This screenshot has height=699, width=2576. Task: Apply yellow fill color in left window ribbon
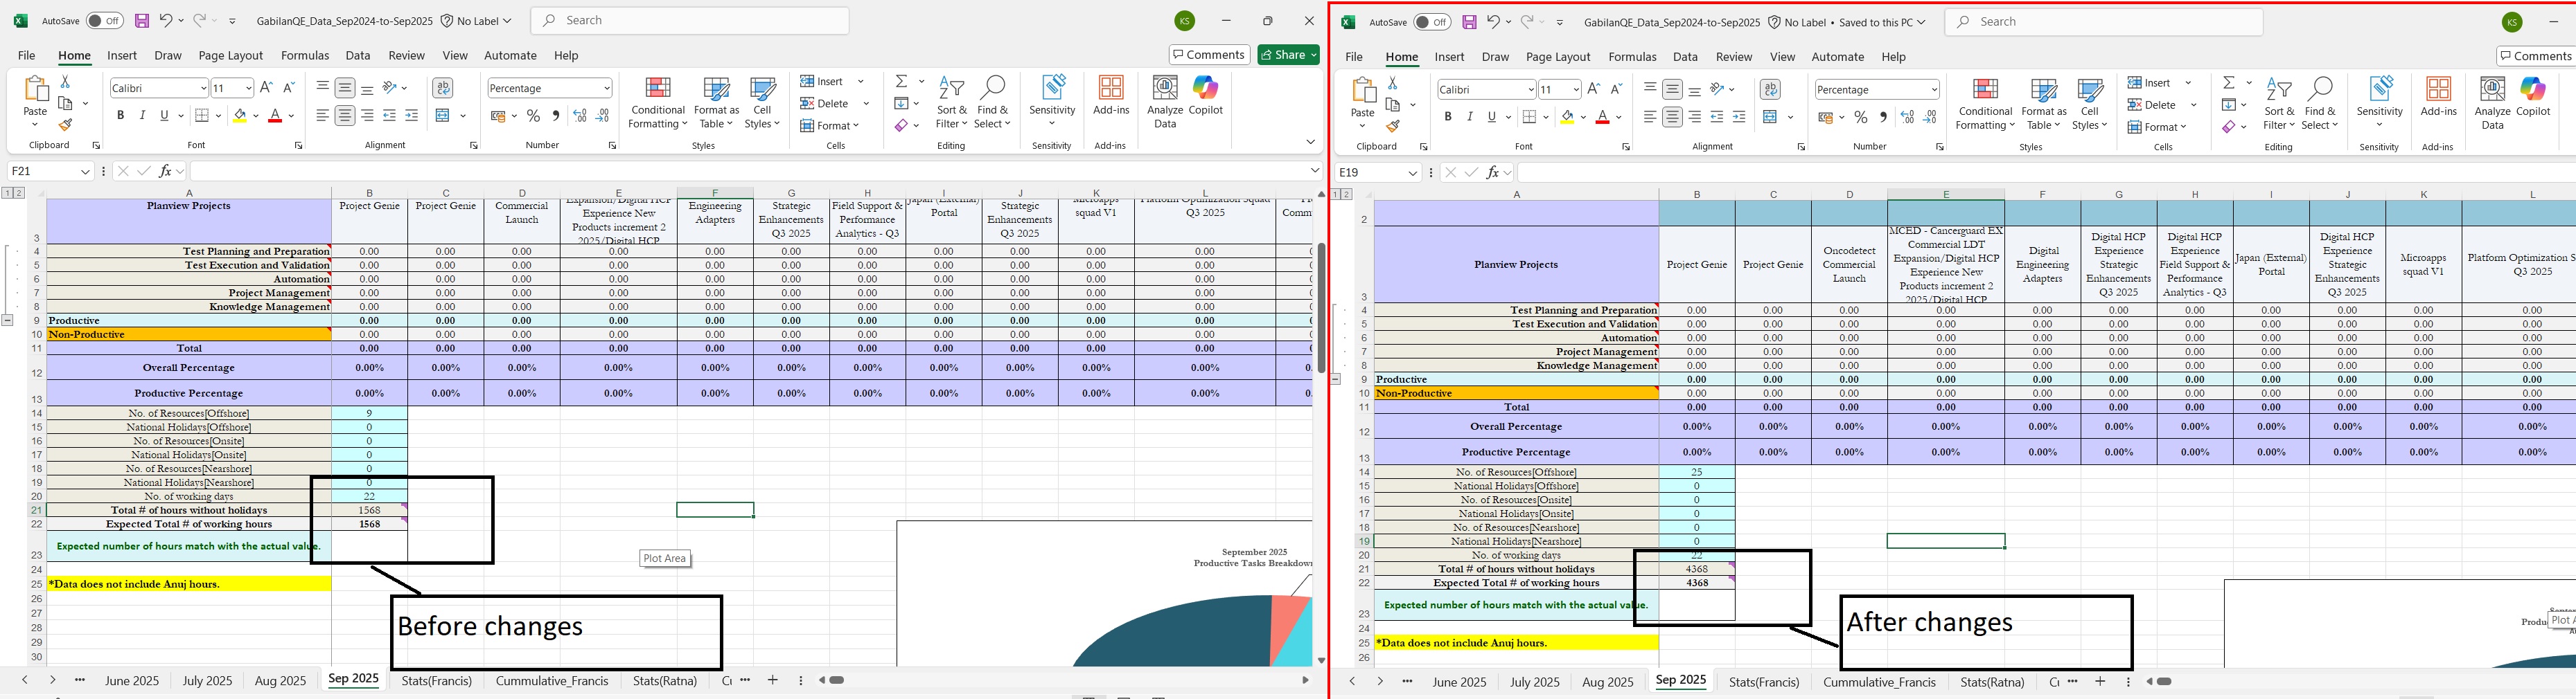click(x=240, y=116)
